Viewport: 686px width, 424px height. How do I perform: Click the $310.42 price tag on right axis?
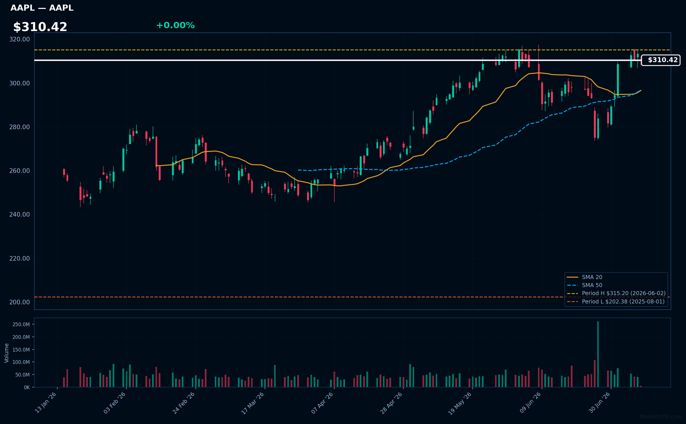661,60
